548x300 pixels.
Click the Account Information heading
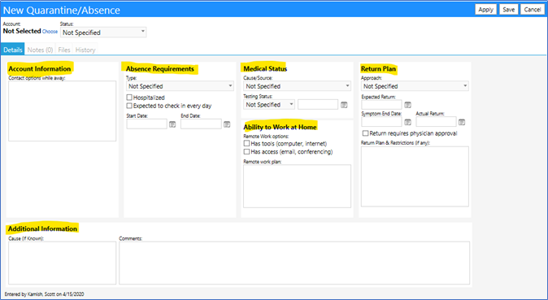[40, 69]
